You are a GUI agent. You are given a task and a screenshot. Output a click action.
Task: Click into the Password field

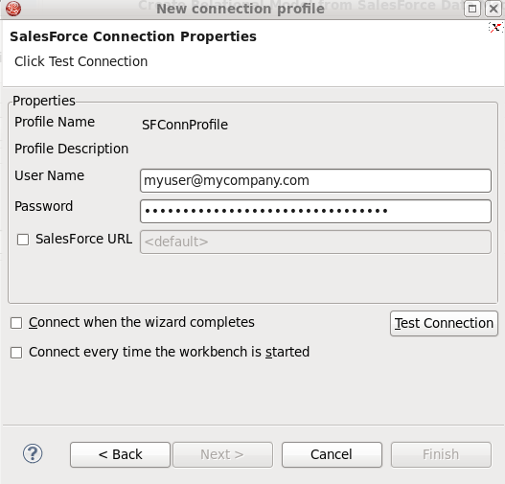click(x=315, y=211)
